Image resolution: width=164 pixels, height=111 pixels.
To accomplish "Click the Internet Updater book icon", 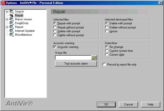I will point(12,31).
